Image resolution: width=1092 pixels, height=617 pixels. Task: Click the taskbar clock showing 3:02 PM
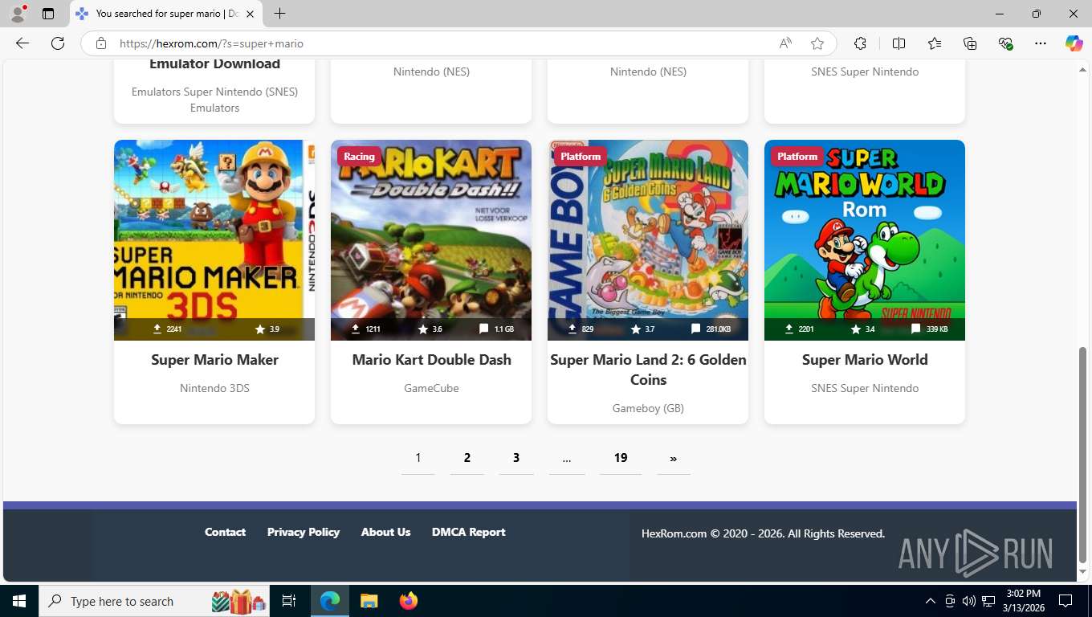(x=1023, y=601)
